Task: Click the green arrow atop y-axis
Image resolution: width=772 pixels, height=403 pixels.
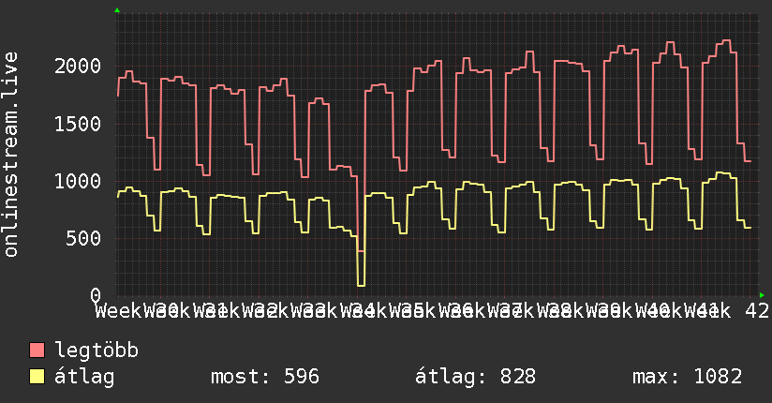Action: [x=117, y=10]
